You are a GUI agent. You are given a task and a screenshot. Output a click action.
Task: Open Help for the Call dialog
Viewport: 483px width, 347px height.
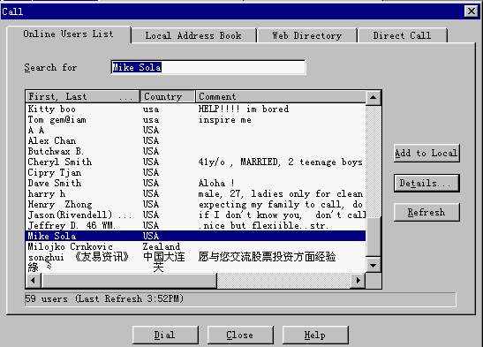point(315,335)
